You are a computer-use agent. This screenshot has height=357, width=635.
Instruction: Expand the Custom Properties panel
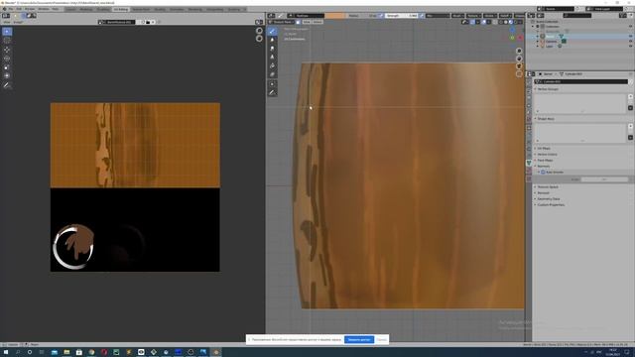point(551,205)
